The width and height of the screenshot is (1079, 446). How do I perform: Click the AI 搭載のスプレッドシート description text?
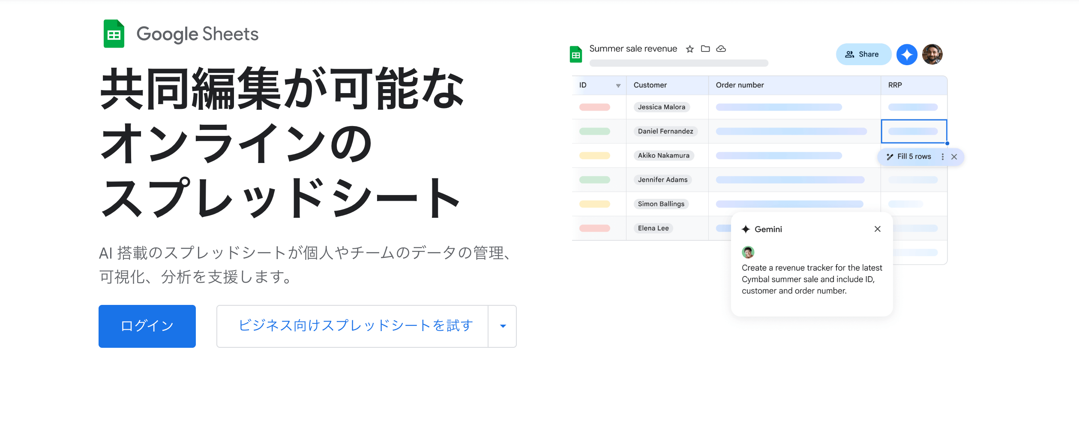pyautogui.click(x=305, y=265)
